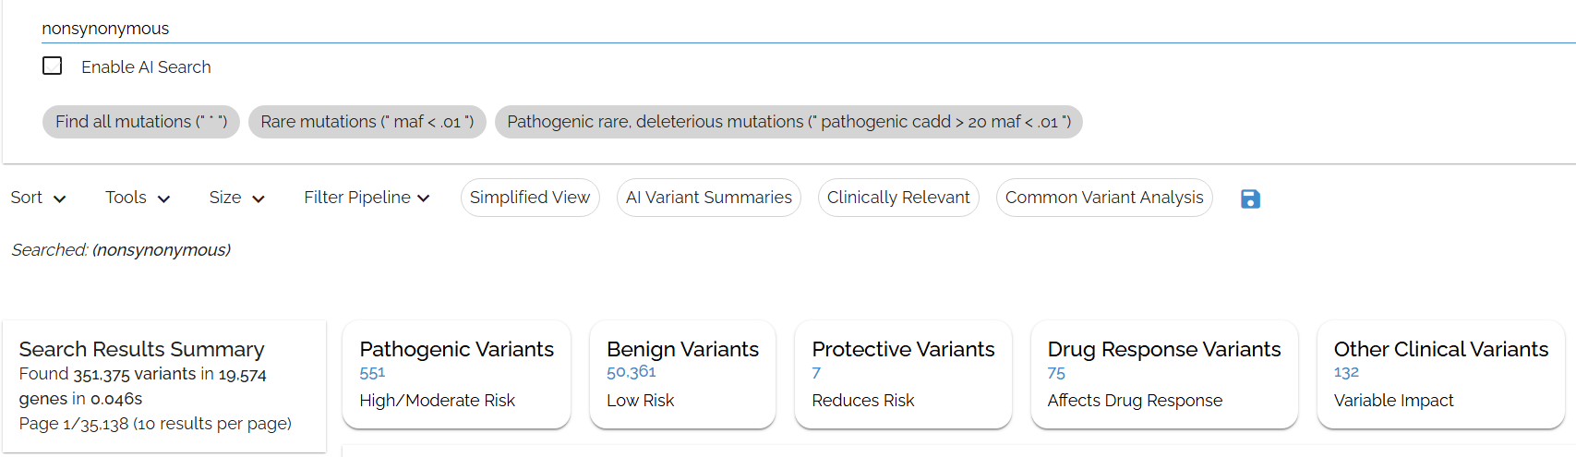Launch Common Variant Analysis

(1103, 198)
